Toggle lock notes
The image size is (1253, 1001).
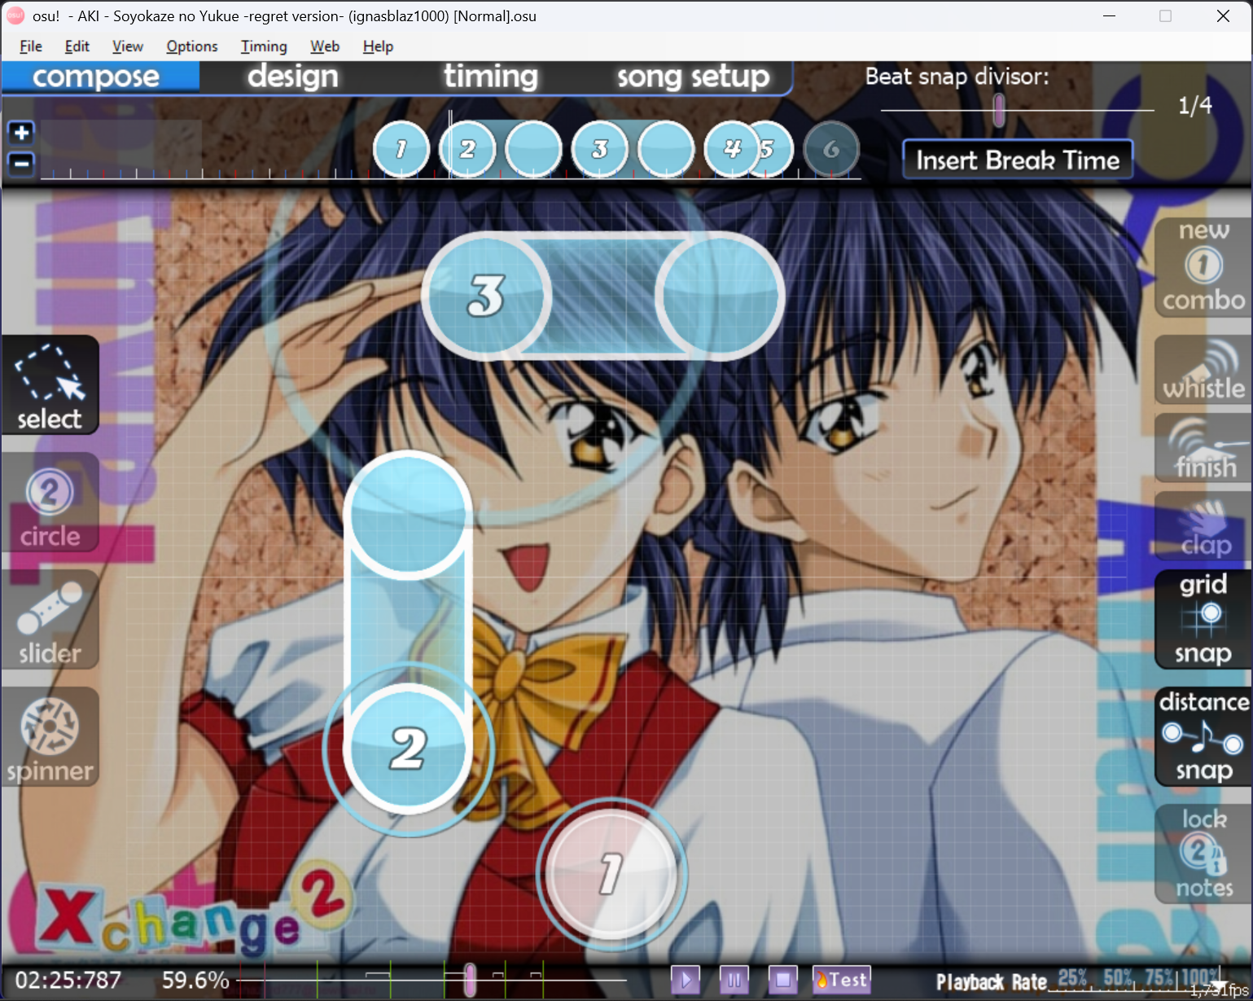1203,854
